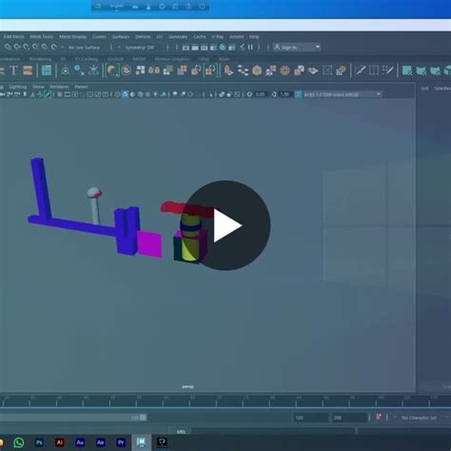Click the Help menu
The height and width of the screenshot is (451, 451).
(254, 37)
